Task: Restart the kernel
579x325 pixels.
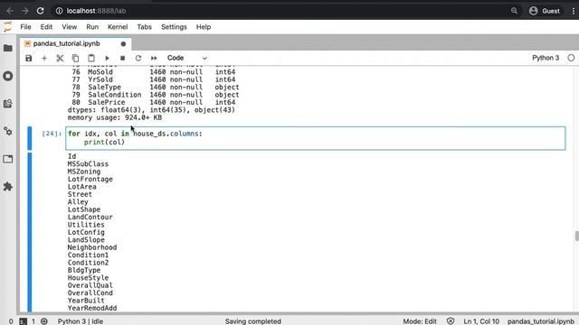Action: [138, 58]
